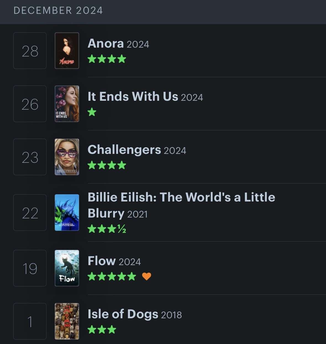
Task: Click the single star rating for It Ends With Us
Action: click(x=92, y=112)
